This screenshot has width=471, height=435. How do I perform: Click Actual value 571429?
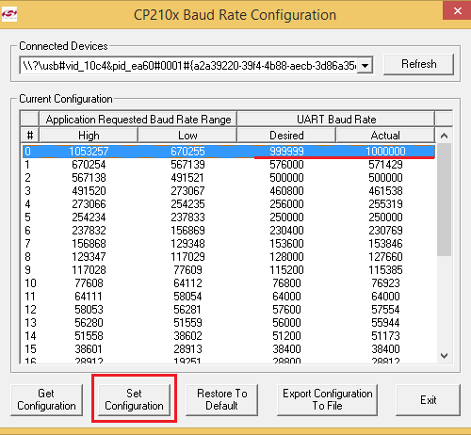pos(385,165)
